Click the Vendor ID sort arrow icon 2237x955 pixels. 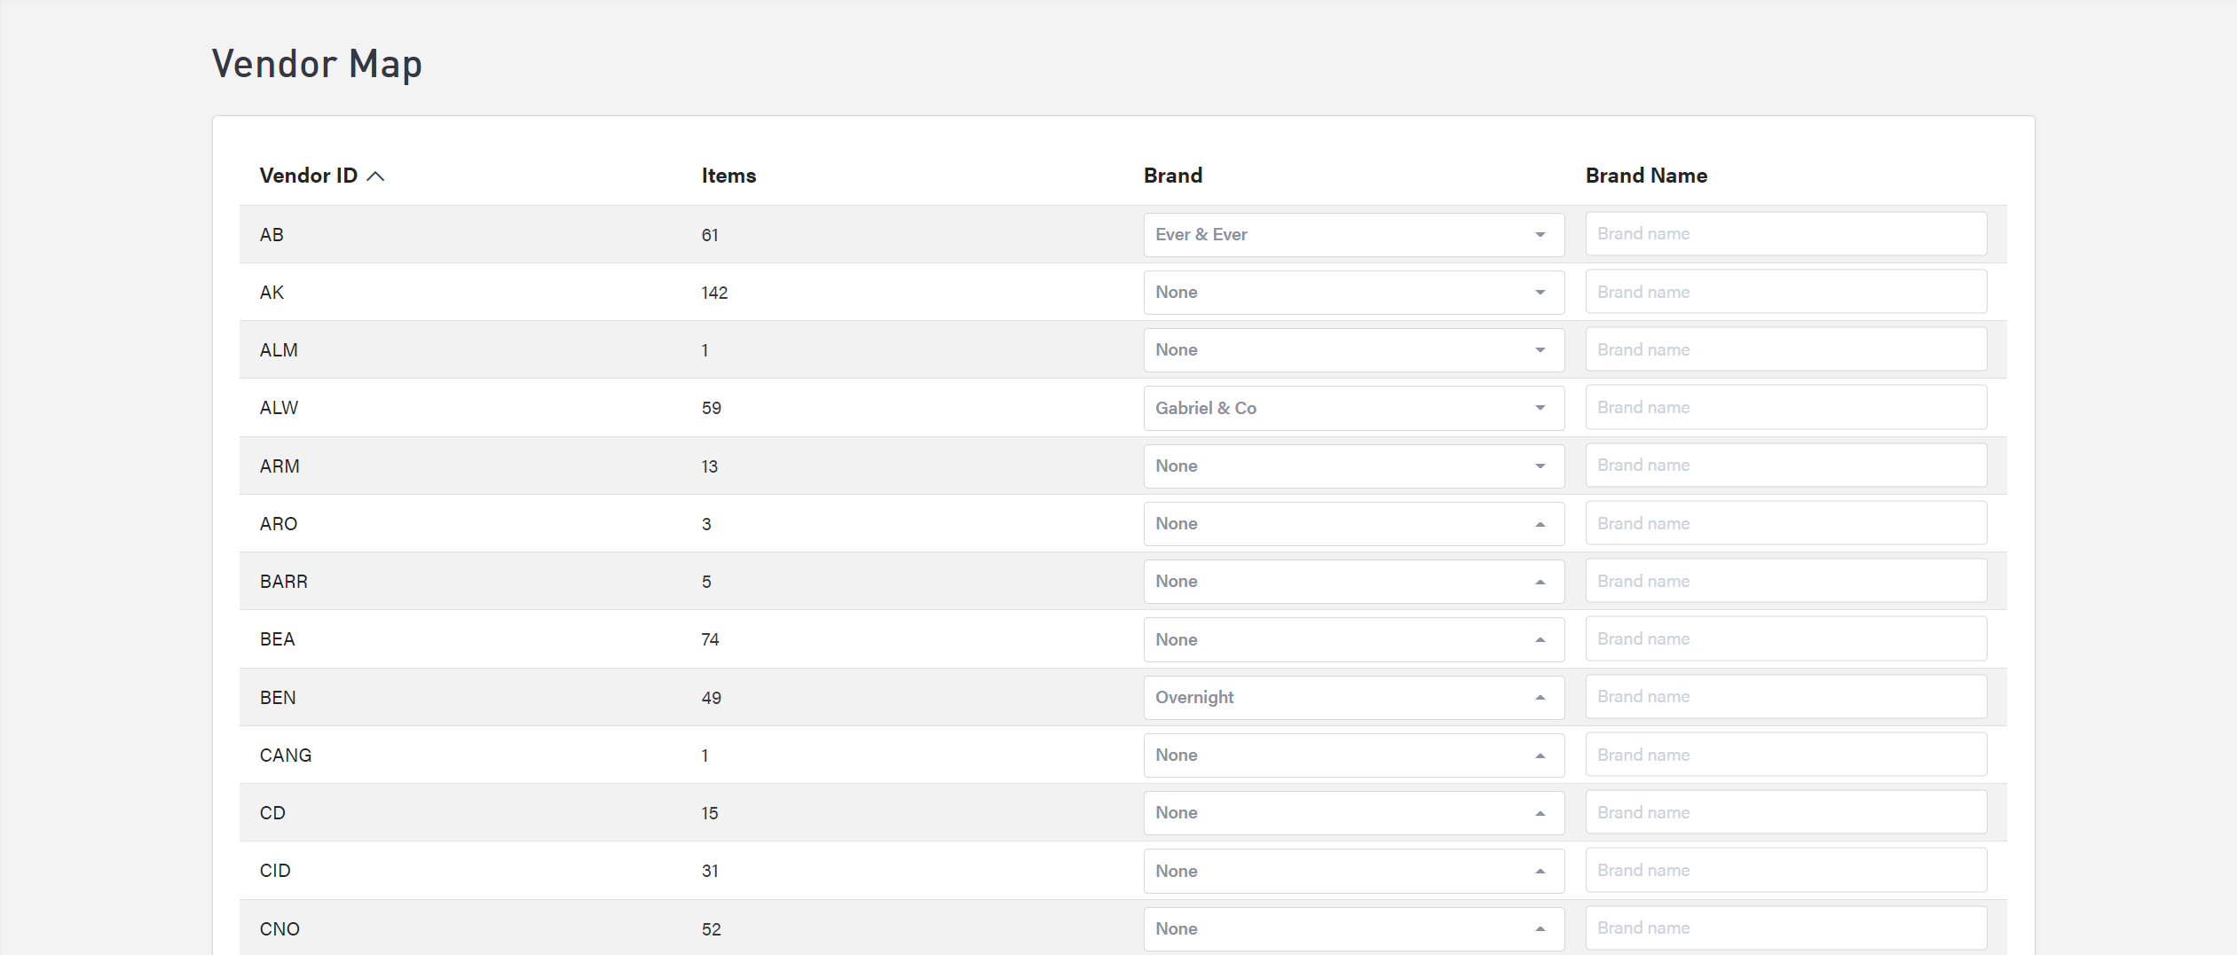point(375,176)
